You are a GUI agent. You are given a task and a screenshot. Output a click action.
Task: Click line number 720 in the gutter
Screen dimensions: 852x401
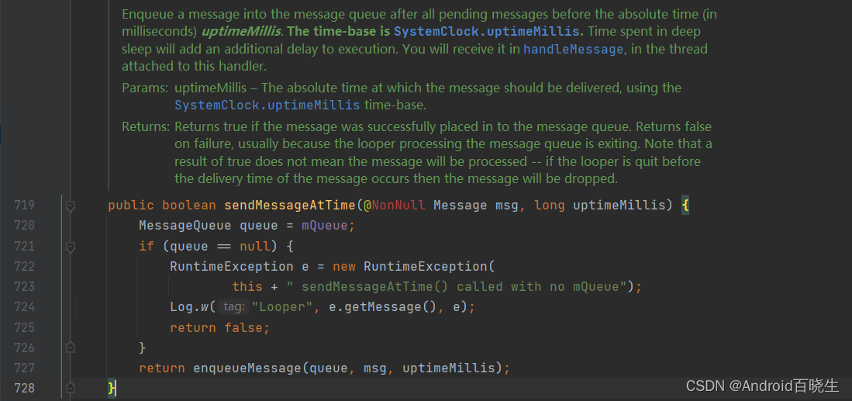point(24,226)
